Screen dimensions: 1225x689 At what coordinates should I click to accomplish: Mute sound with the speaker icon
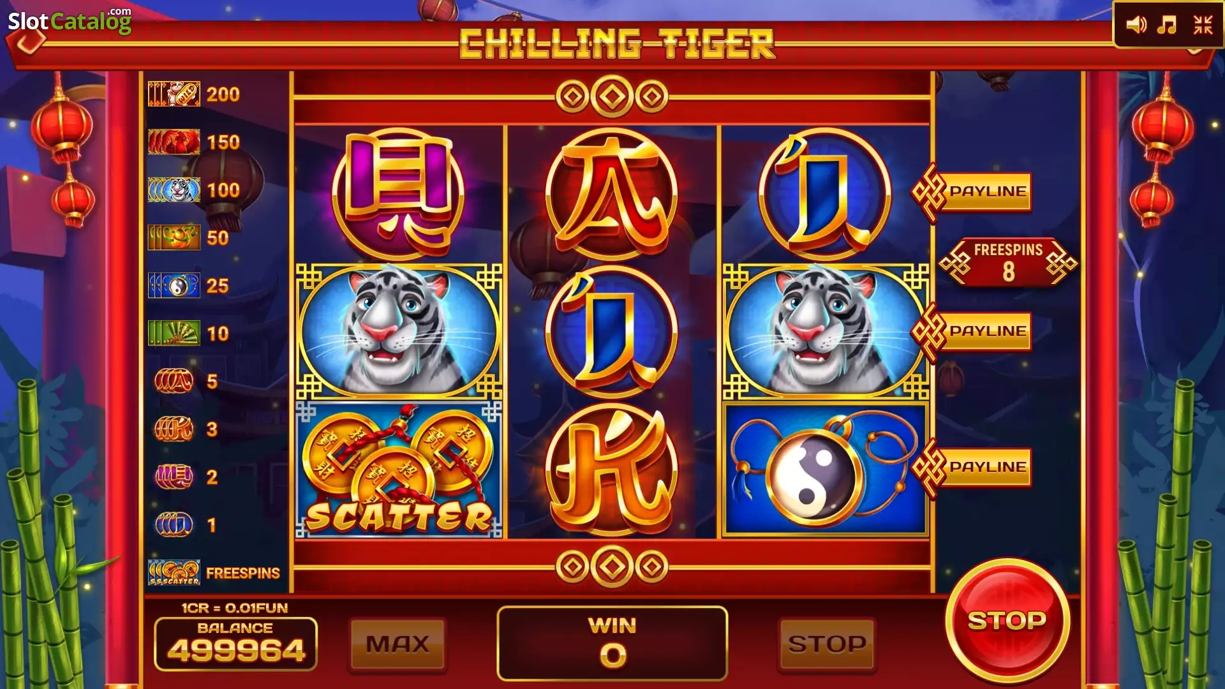1136,25
